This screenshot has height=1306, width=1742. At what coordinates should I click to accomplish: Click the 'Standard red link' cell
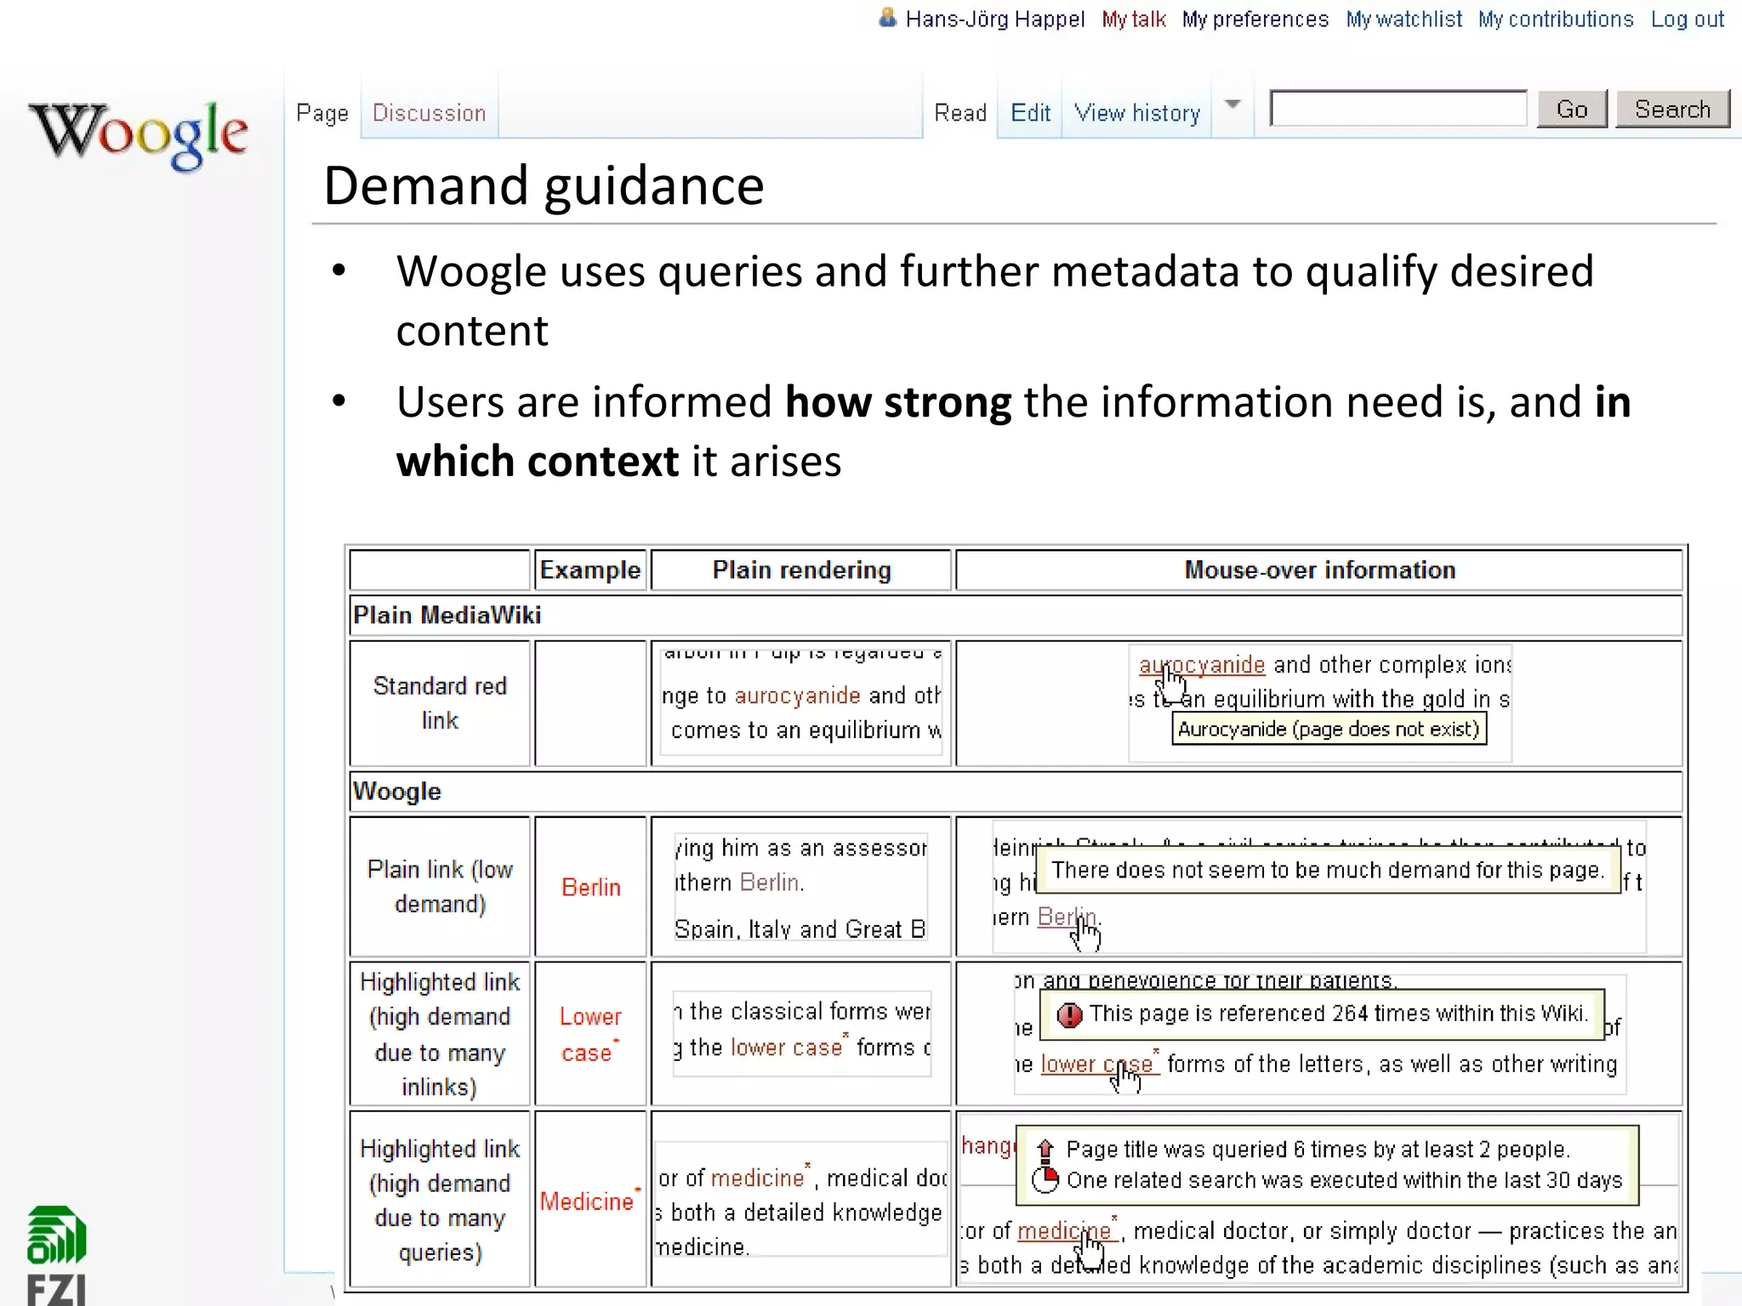coord(440,703)
